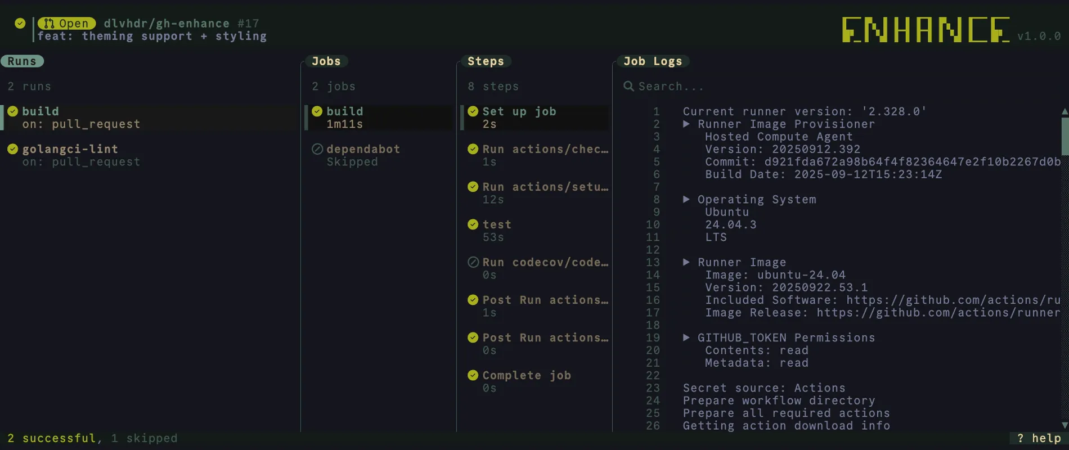
Task: Switch to the Runs panel tab
Action: 22,61
